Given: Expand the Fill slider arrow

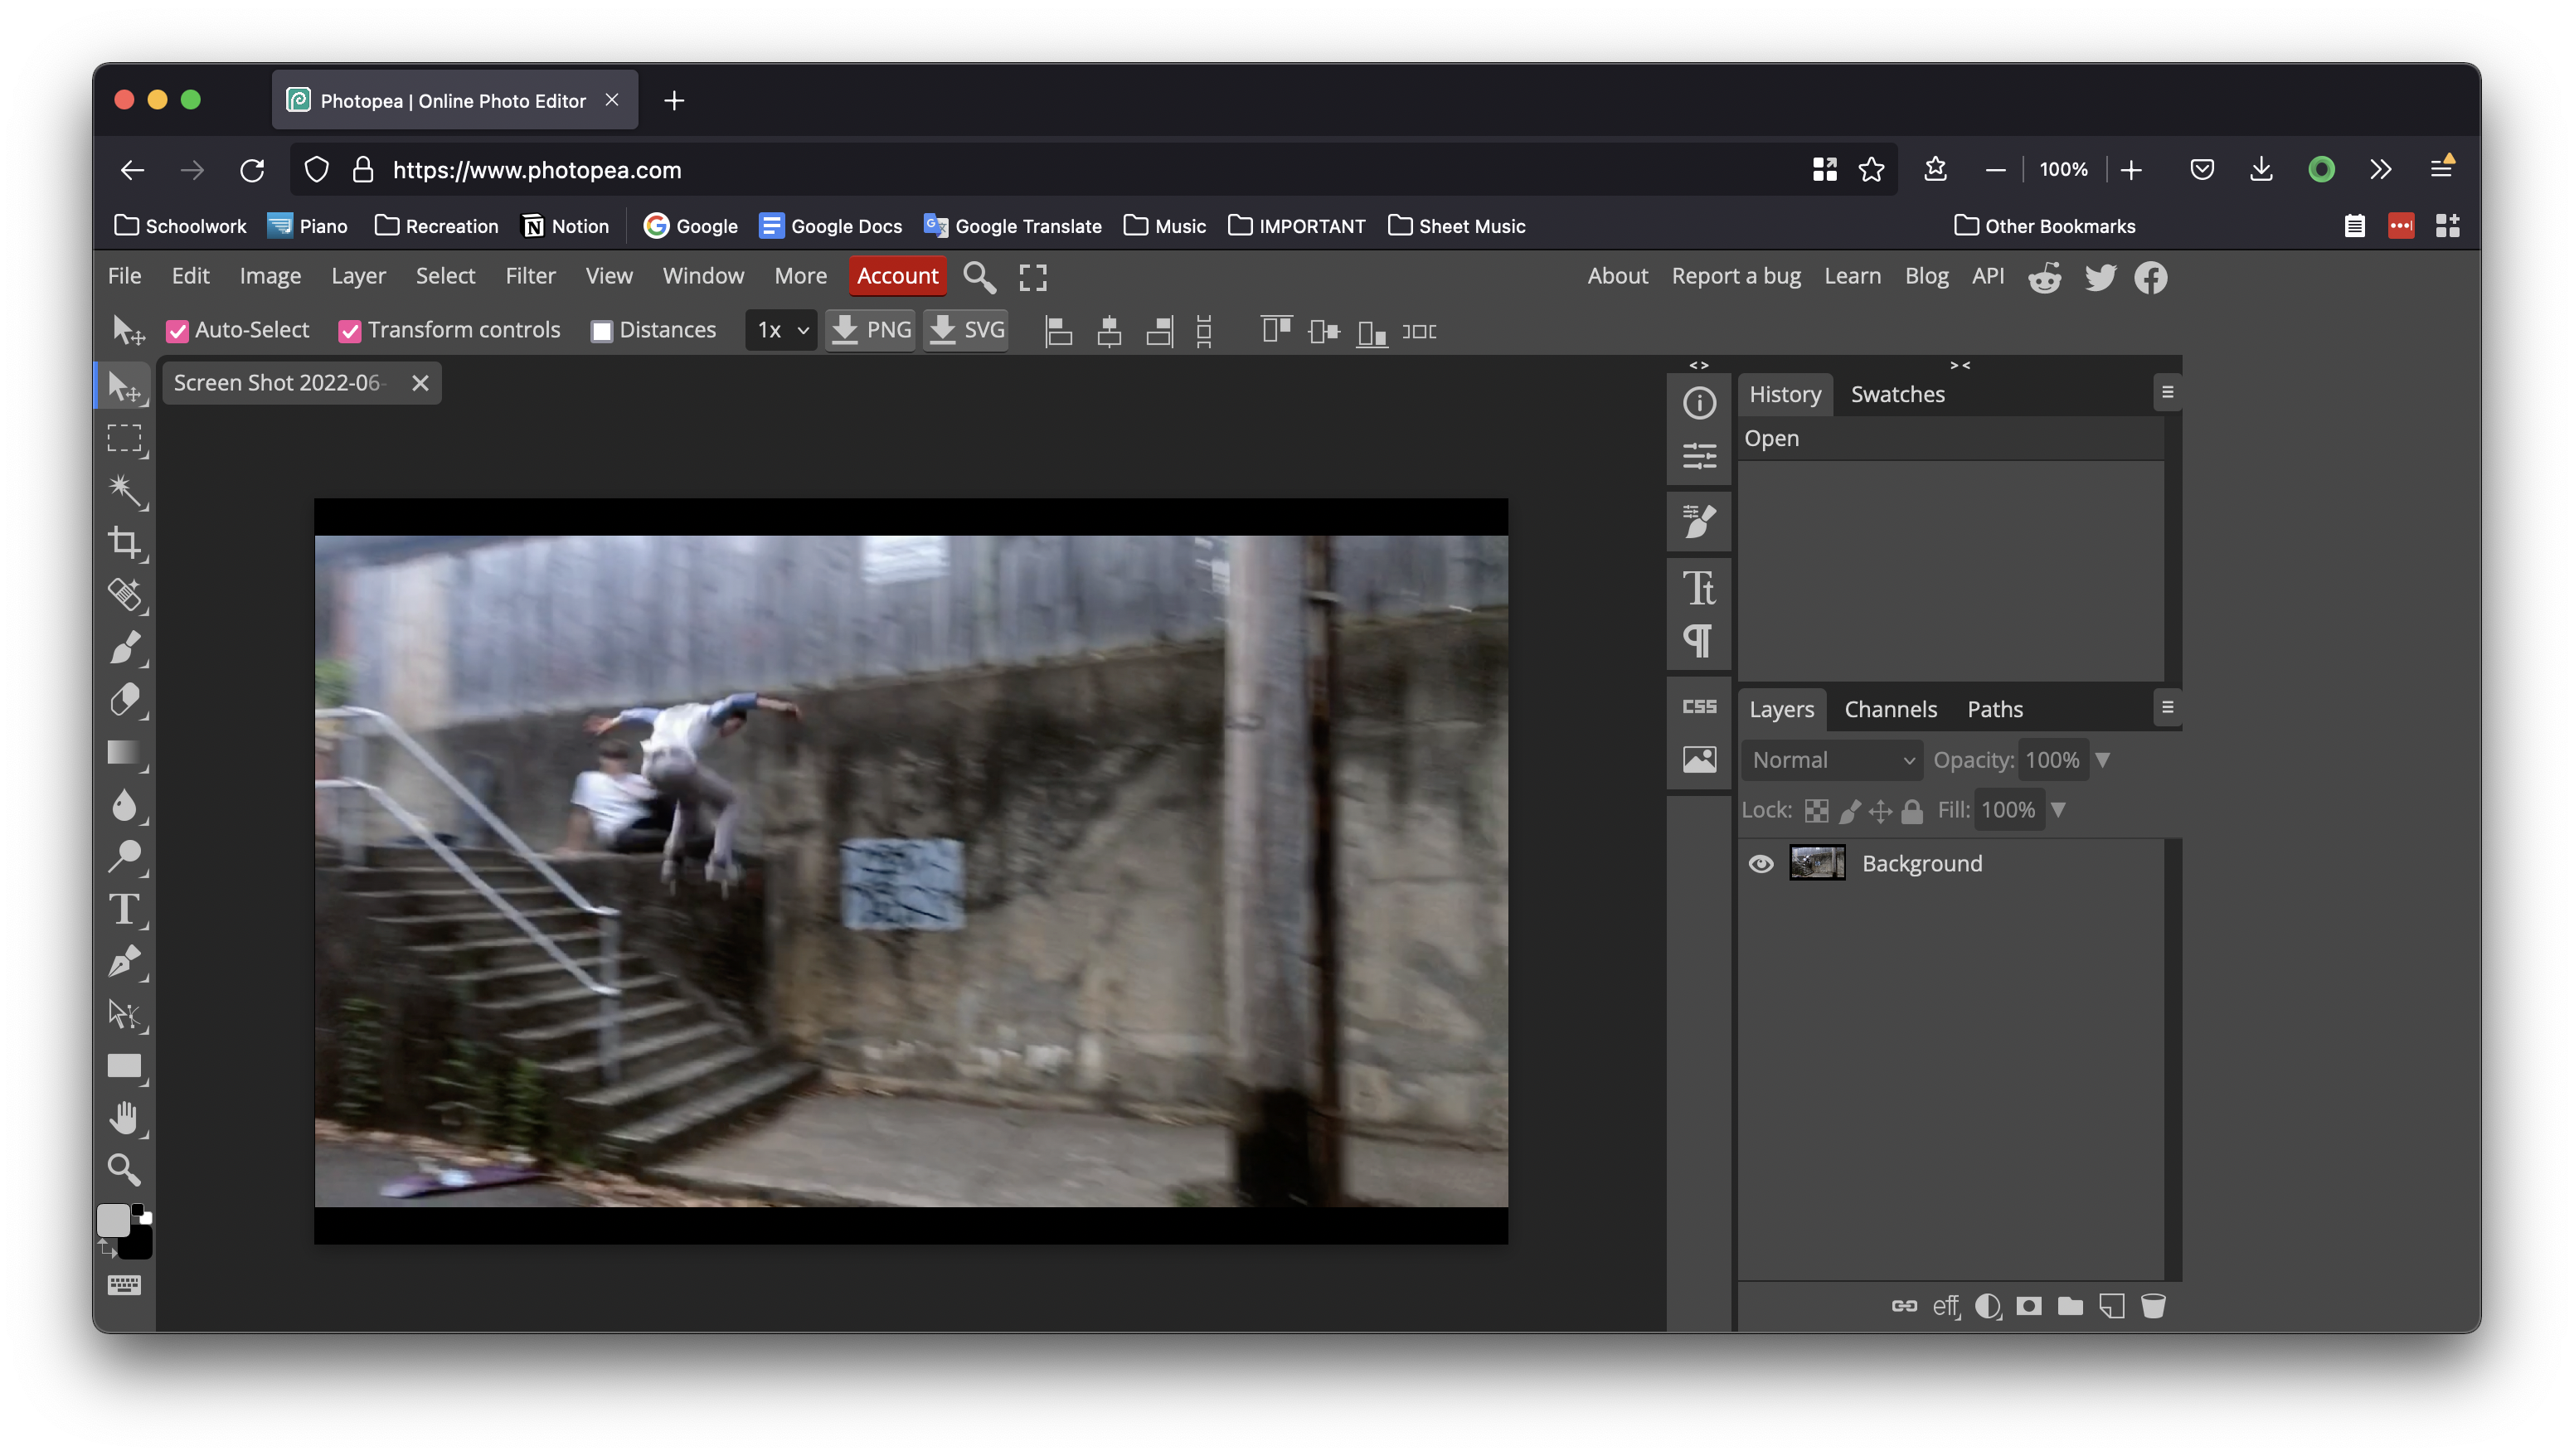Looking at the screenshot, I should point(2058,810).
